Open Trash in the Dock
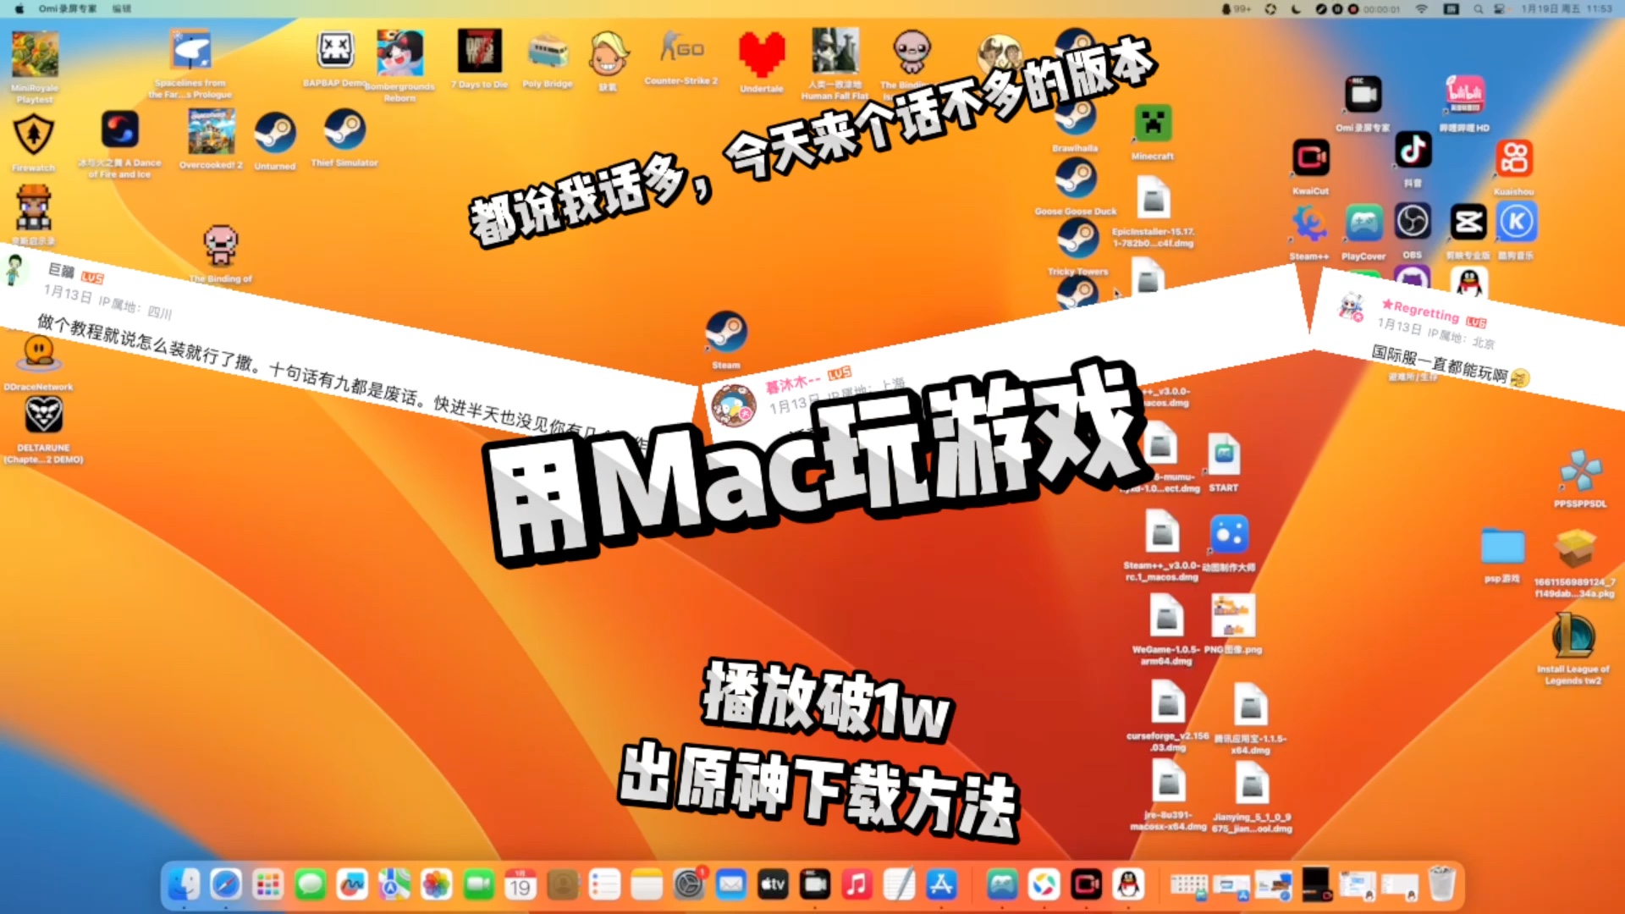Screen dimensions: 1625x914 click(x=1441, y=884)
